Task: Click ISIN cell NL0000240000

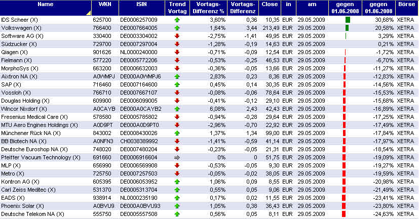Action: click(x=139, y=52)
